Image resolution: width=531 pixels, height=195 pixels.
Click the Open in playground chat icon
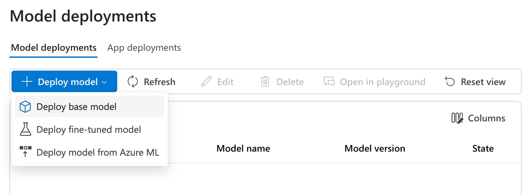[x=329, y=82]
